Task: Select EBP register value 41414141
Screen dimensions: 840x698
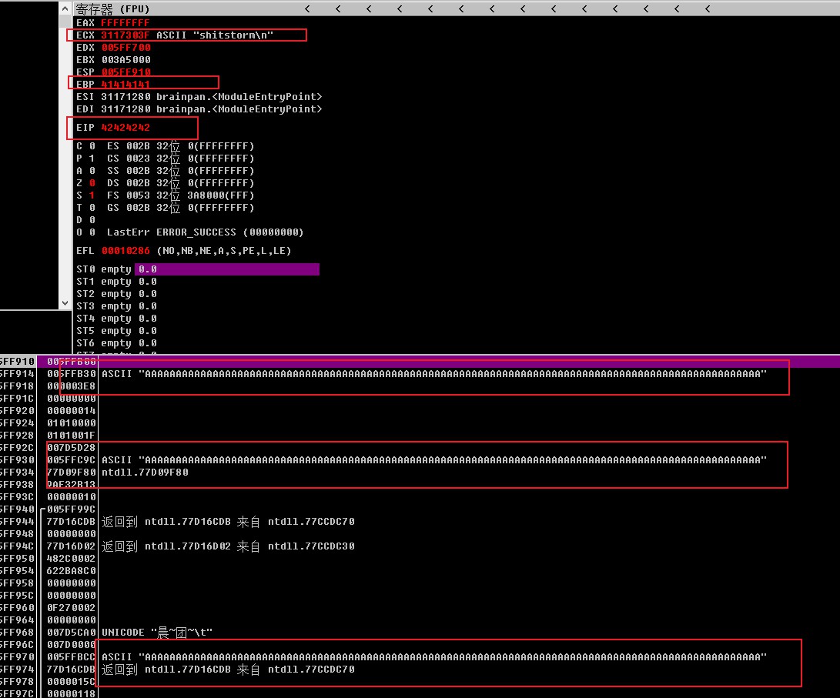Action: click(x=125, y=85)
